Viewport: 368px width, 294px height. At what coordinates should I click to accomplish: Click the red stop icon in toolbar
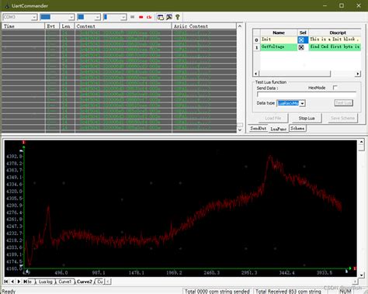[x=141, y=17]
